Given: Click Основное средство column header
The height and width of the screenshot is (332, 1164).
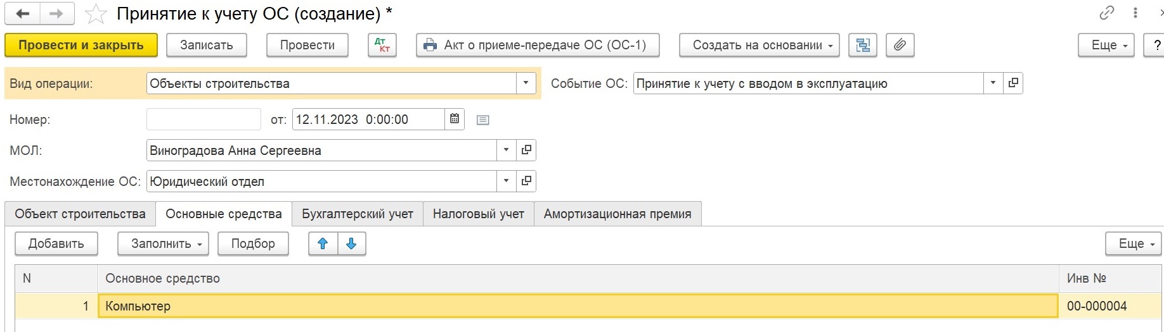Looking at the screenshot, I should click(578, 278).
